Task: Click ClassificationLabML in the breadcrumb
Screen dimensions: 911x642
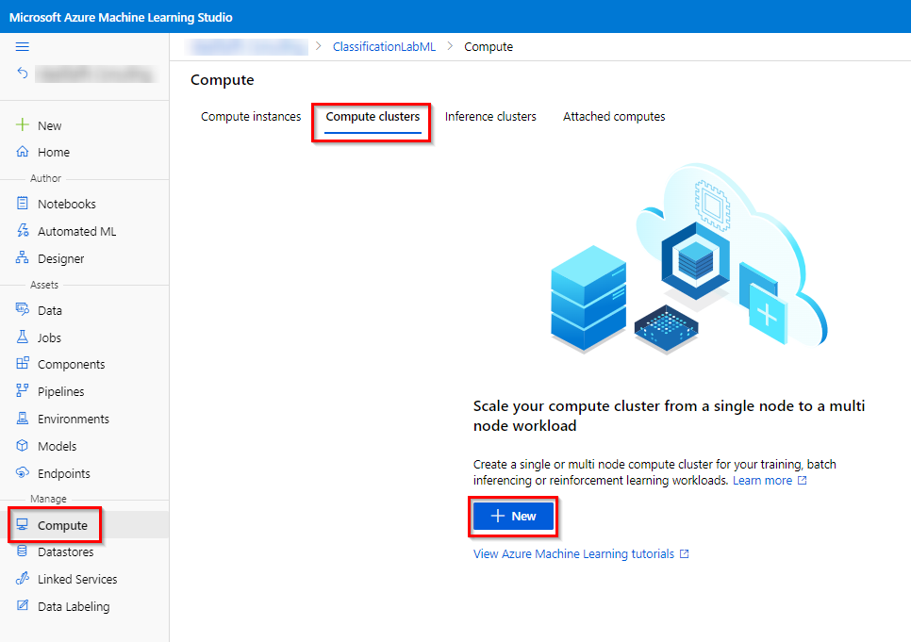Action: [384, 46]
